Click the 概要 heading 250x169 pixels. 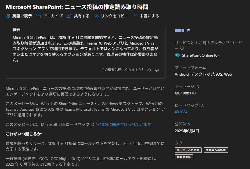[x=17, y=30]
